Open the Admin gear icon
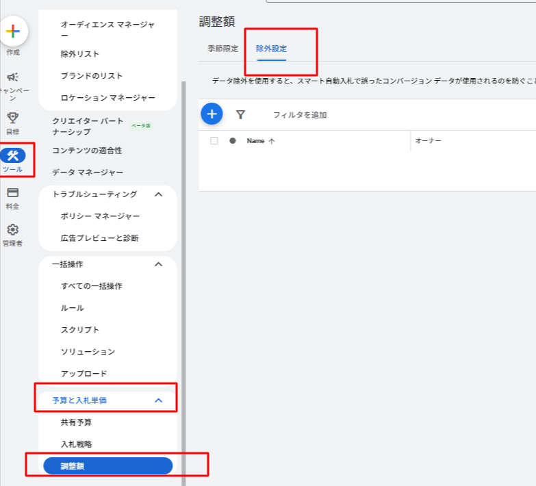Screen dimensions: 536x486 12,230
